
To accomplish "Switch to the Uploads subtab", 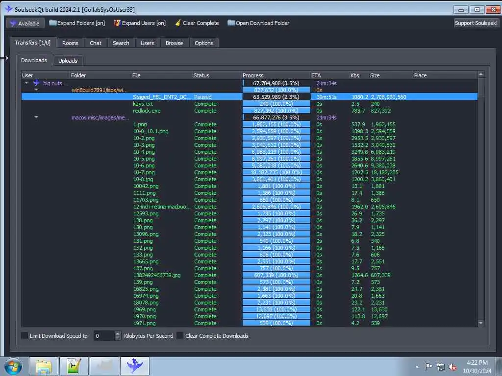I will point(68,60).
